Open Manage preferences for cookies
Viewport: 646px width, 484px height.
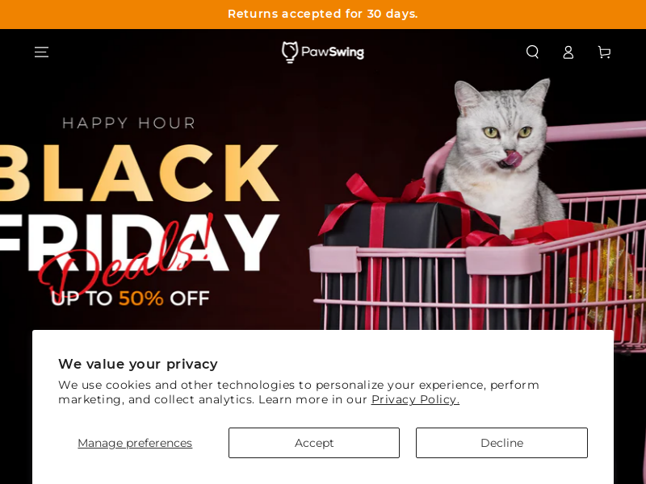click(135, 443)
